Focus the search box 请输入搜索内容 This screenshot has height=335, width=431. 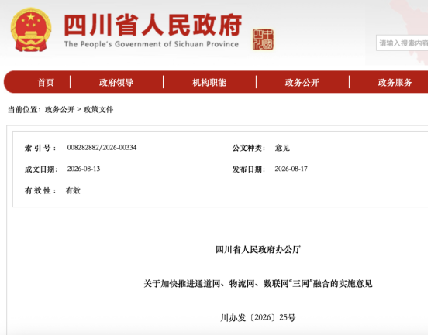[402, 43]
